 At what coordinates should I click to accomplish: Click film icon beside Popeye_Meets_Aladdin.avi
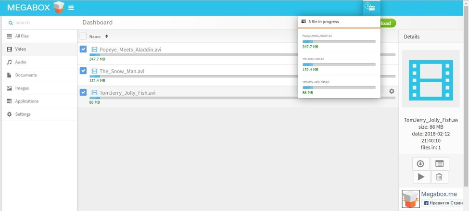[x=94, y=50]
